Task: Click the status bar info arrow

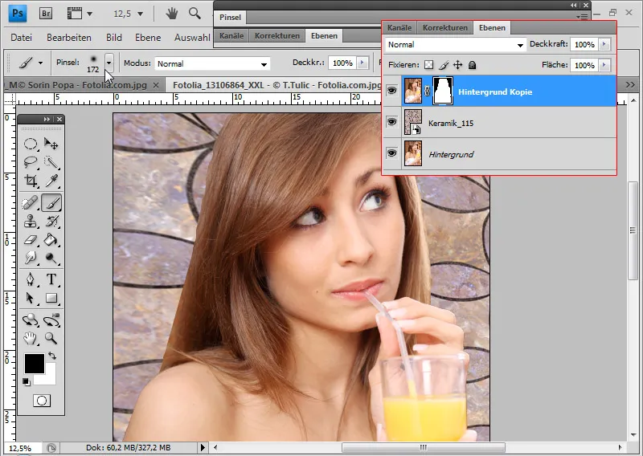Action: tap(203, 447)
